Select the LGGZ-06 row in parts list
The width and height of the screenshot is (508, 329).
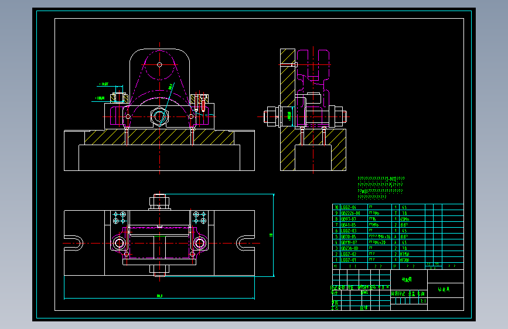point(398,207)
